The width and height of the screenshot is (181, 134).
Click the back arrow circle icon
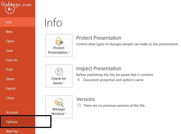[10, 9]
